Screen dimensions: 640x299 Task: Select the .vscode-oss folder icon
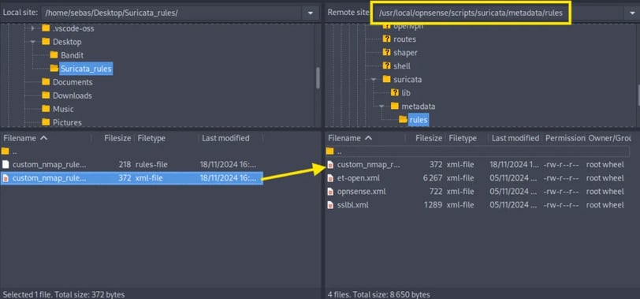click(46, 28)
